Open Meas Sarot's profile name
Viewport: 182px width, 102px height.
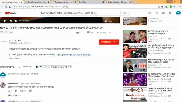click(x=13, y=101)
